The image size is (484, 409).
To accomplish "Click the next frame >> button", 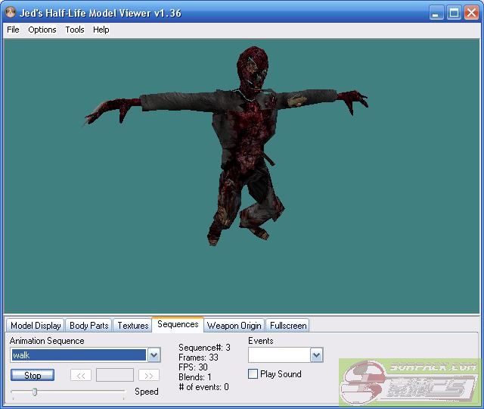I will [x=149, y=376].
